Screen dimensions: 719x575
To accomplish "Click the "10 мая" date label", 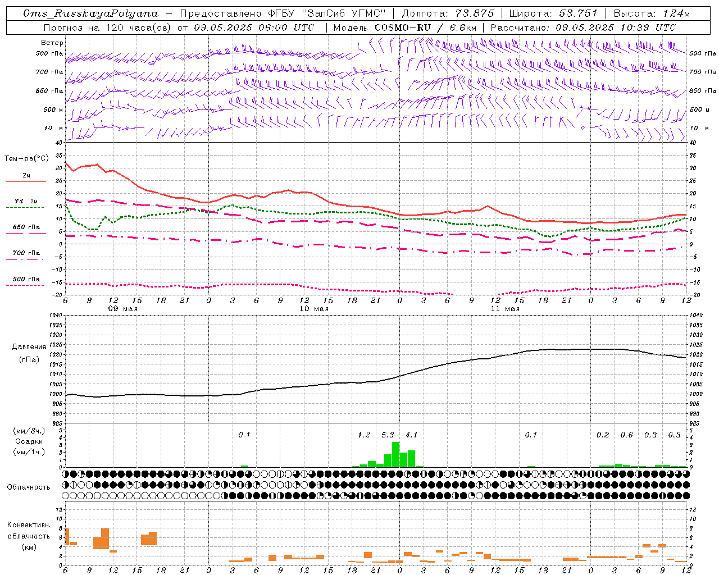I will click(313, 309).
